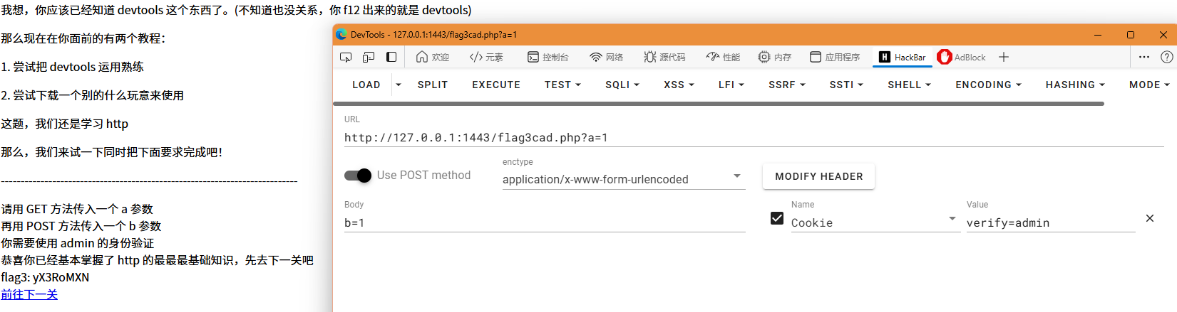The width and height of the screenshot is (1177, 312).
Task: Click the POST Body input field
Action: click(x=544, y=223)
